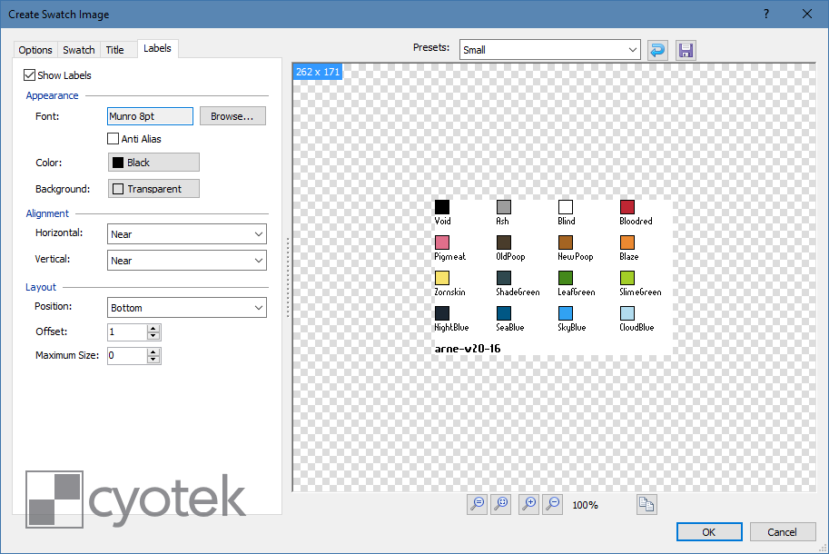Switch to the Options tab
Viewport: 829px width, 554px height.
[35, 50]
